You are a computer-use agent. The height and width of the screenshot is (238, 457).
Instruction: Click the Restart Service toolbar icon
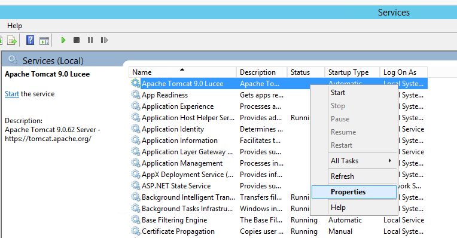point(104,40)
